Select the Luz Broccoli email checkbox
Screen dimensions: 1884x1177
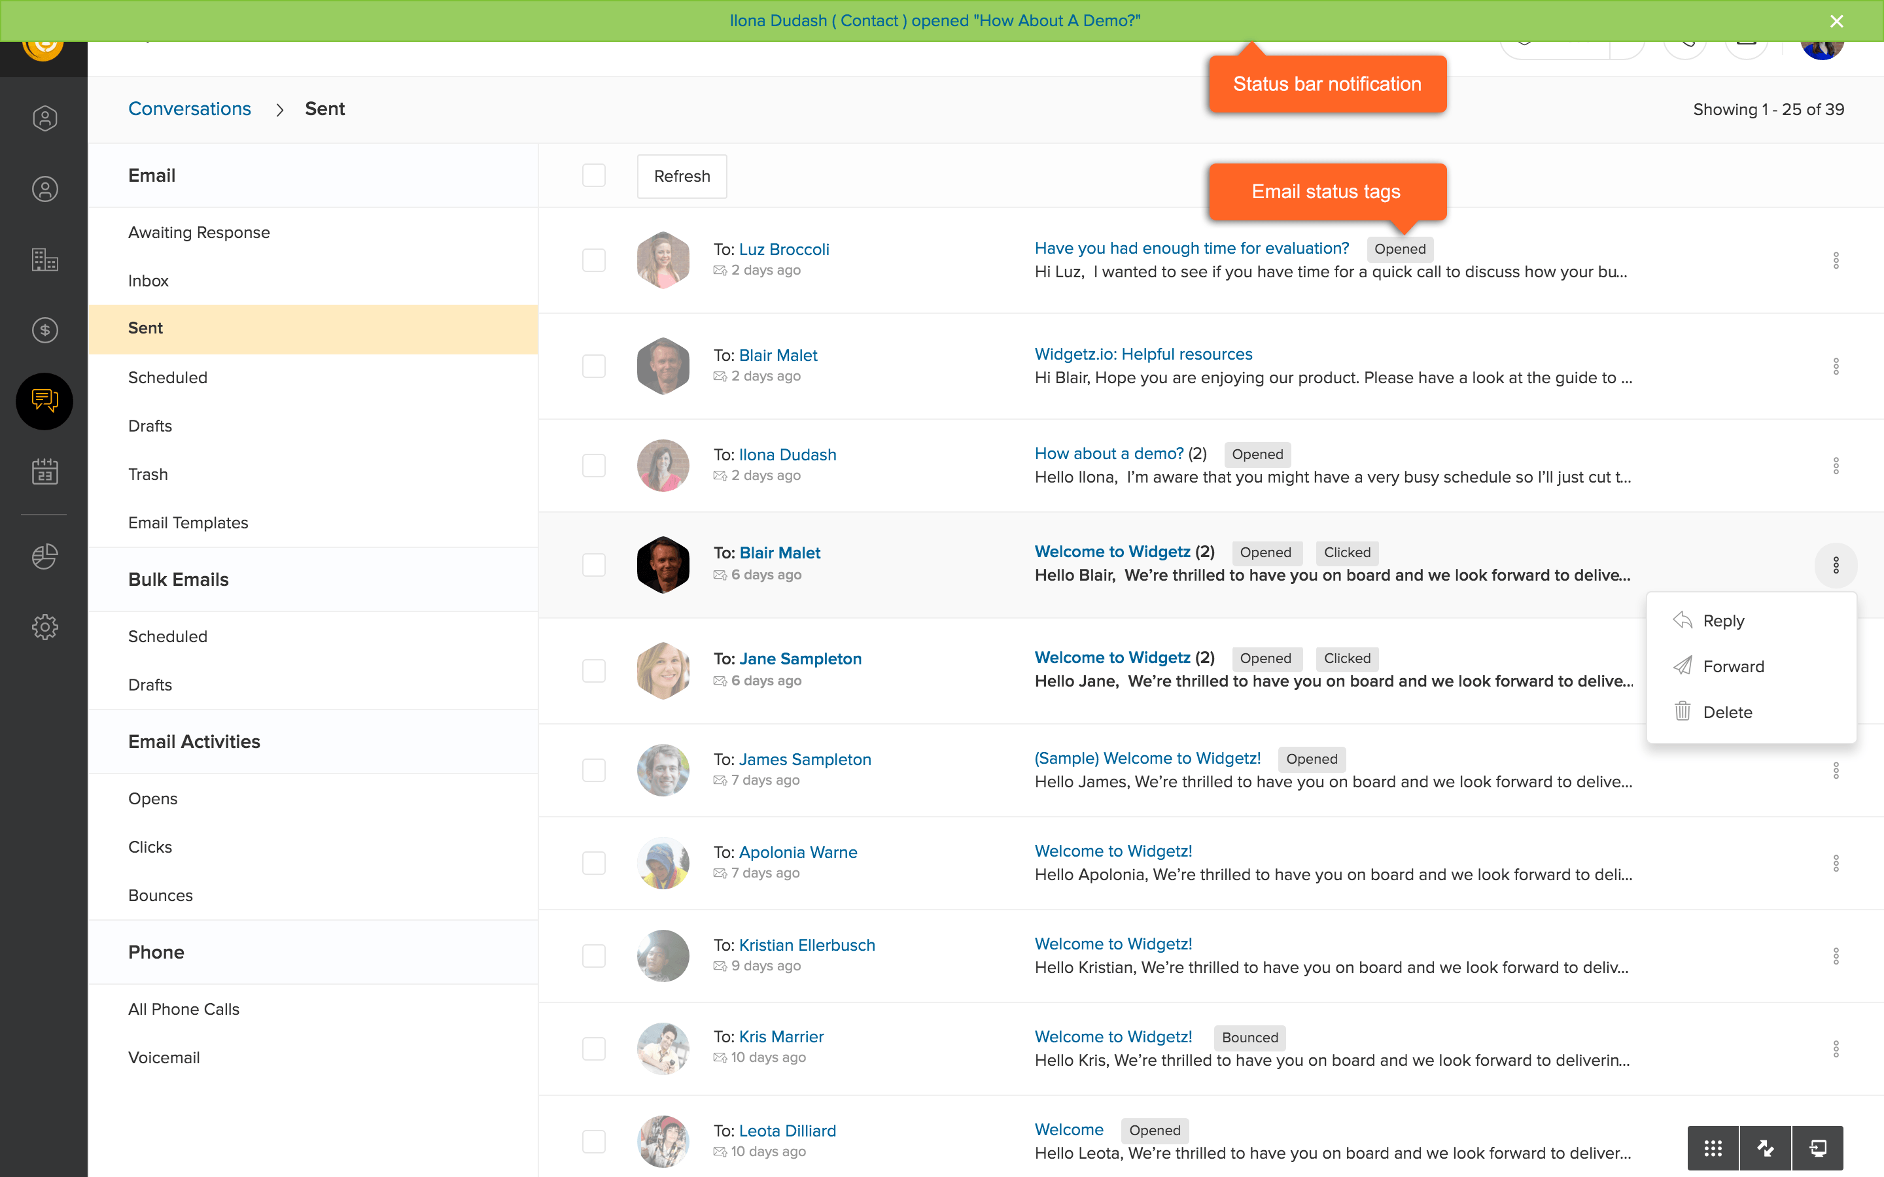(594, 260)
